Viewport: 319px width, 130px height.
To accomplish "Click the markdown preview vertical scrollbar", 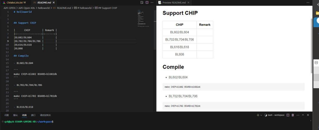I will 311,46.
